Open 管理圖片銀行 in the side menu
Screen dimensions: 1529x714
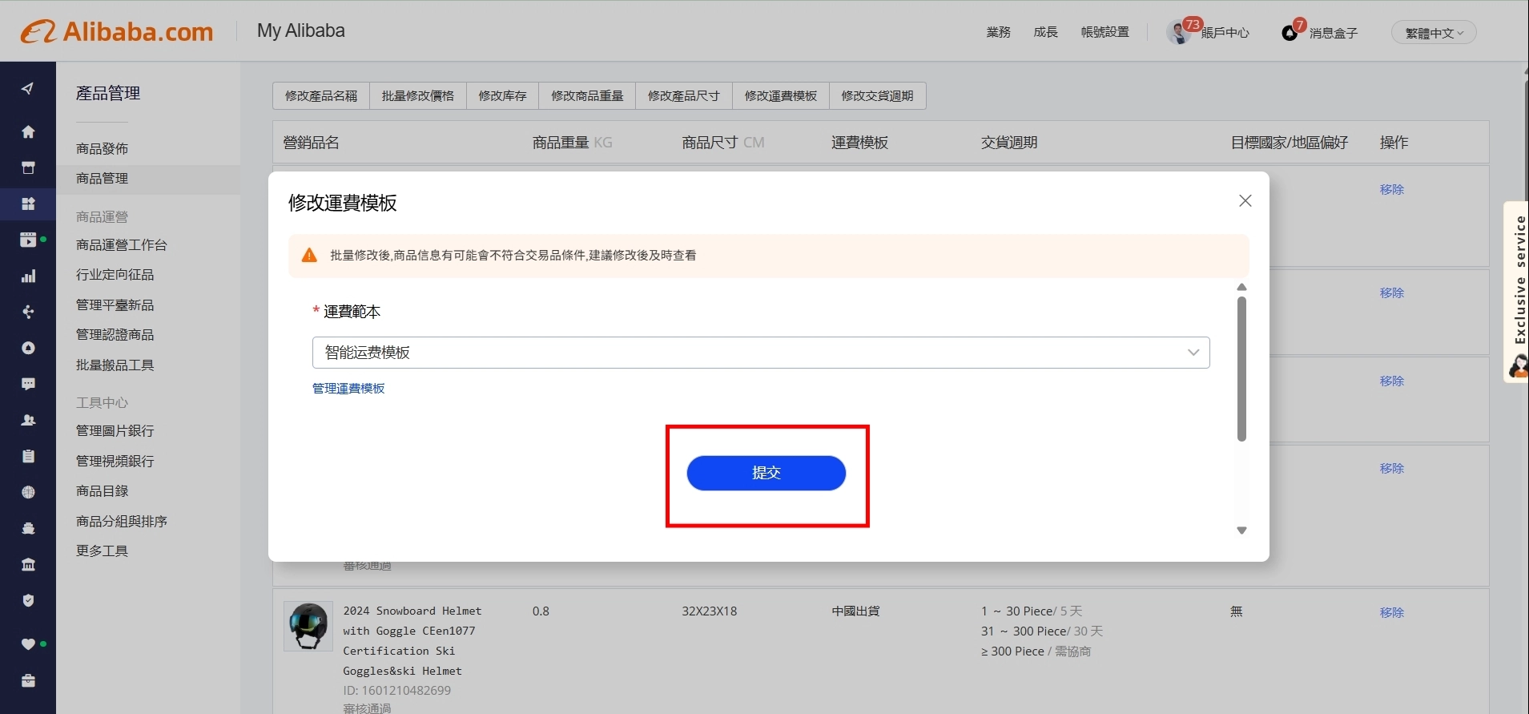point(115,430)
